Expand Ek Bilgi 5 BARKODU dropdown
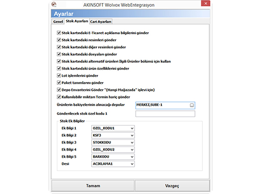The width and height of the screenshot is (261, 194). [x=132, y=157]
